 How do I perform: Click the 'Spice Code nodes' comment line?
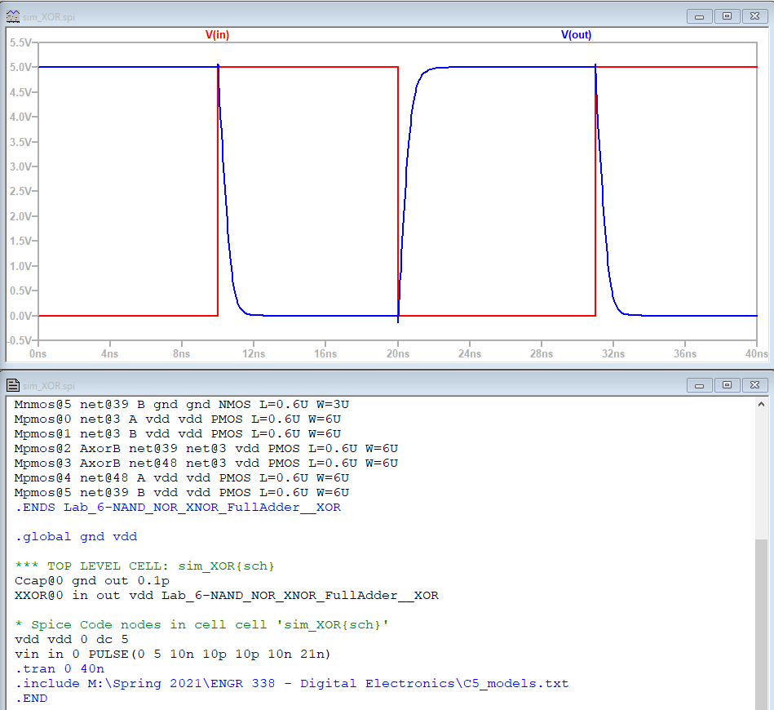click(x=202, y=625)
